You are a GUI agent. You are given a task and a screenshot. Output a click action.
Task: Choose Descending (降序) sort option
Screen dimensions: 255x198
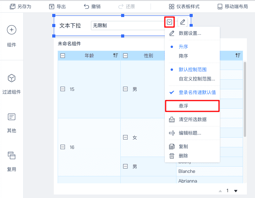coord(192,56)
